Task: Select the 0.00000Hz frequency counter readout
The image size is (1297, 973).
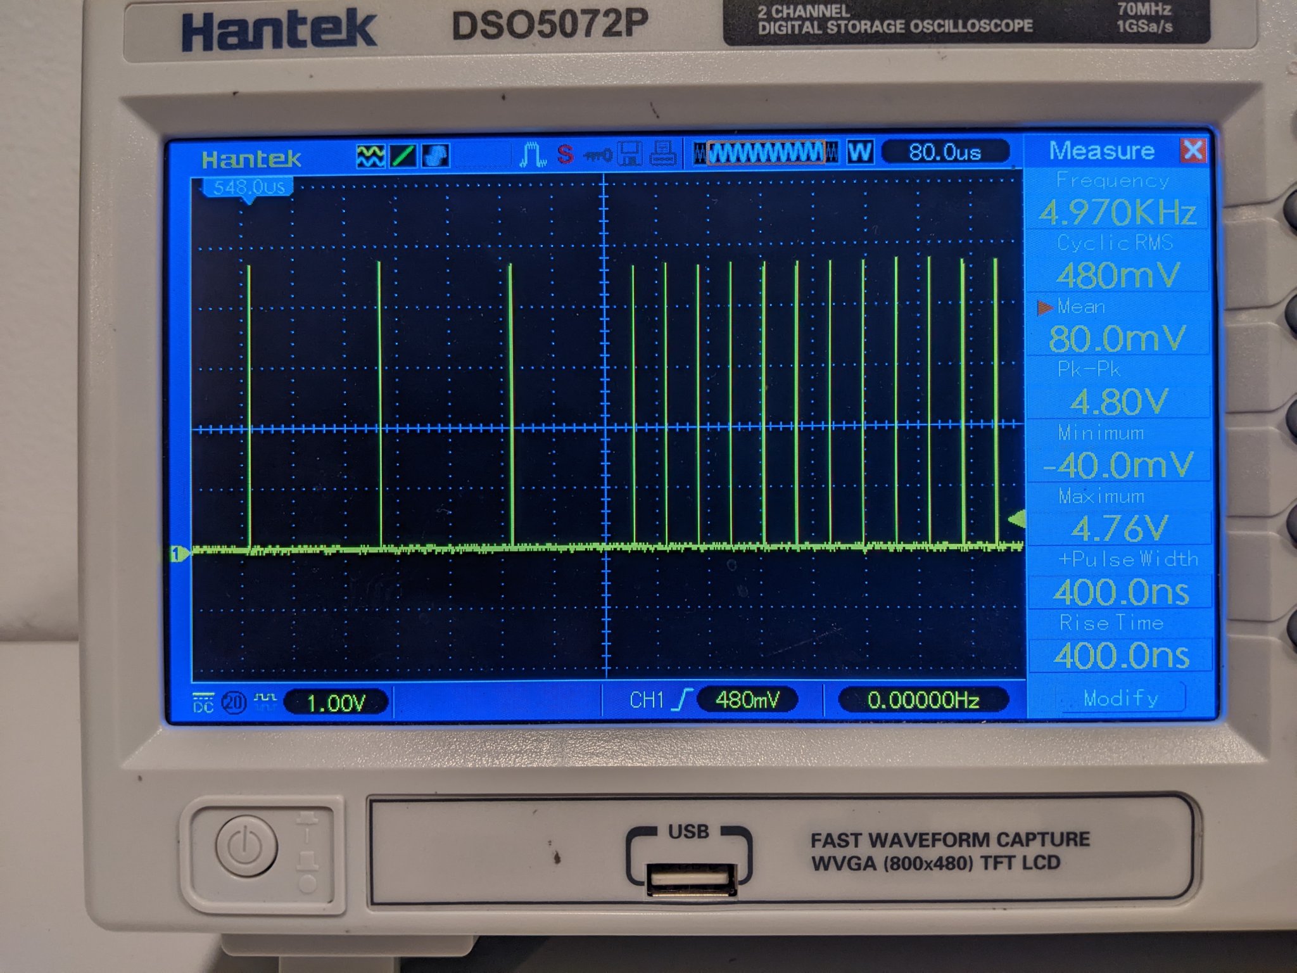Action: click(x=923, y=699)
